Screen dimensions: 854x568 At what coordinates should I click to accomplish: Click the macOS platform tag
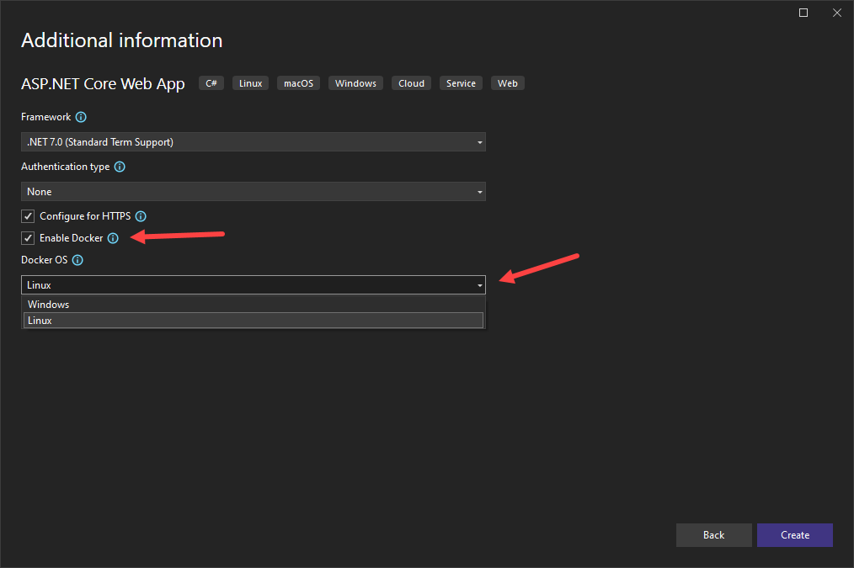(298, 83)
